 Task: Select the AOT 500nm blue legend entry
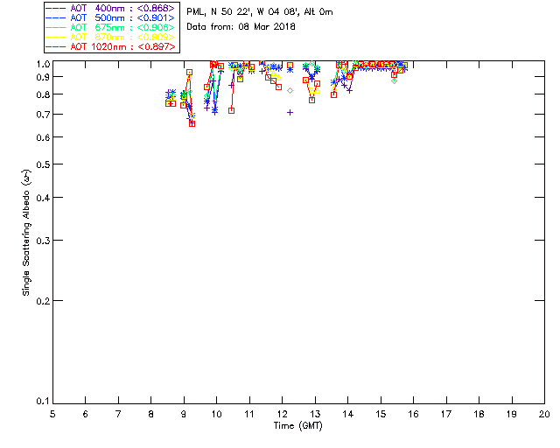[x=111, y=17]
